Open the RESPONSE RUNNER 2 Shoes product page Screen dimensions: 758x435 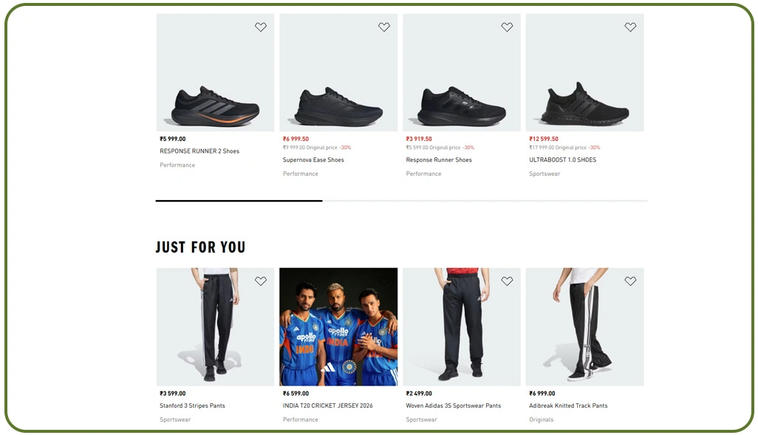pyautogui.click(x=199, y=151)
